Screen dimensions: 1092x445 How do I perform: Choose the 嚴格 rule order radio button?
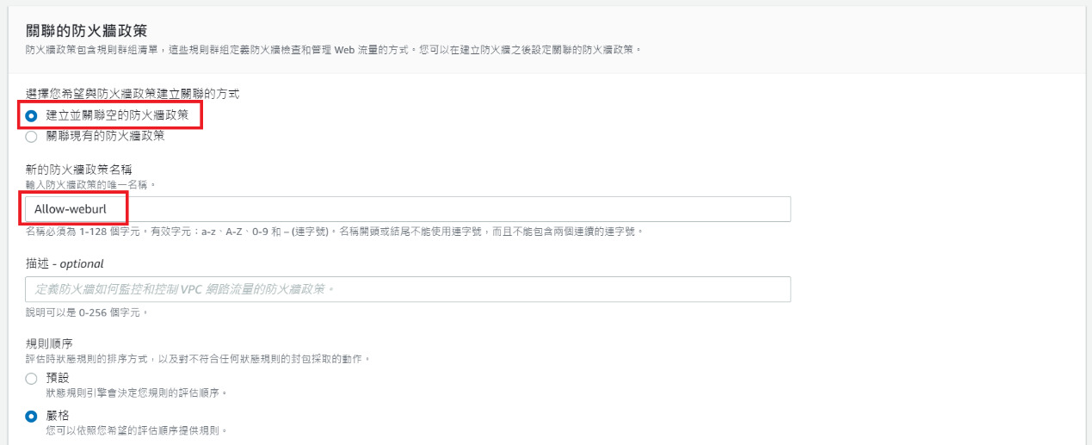coord(32,416)
